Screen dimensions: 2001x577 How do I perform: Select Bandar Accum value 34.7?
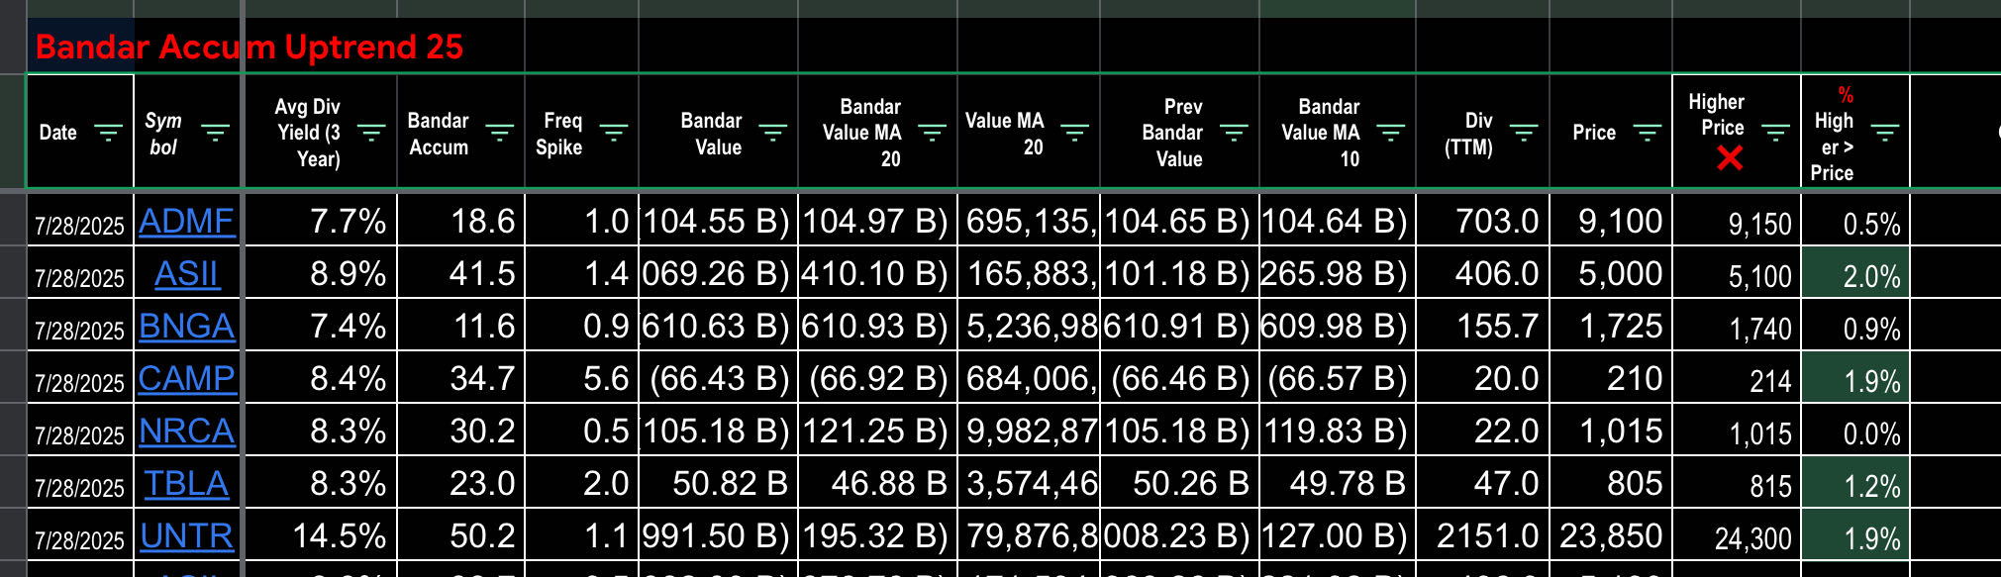(x=460, y=378)
